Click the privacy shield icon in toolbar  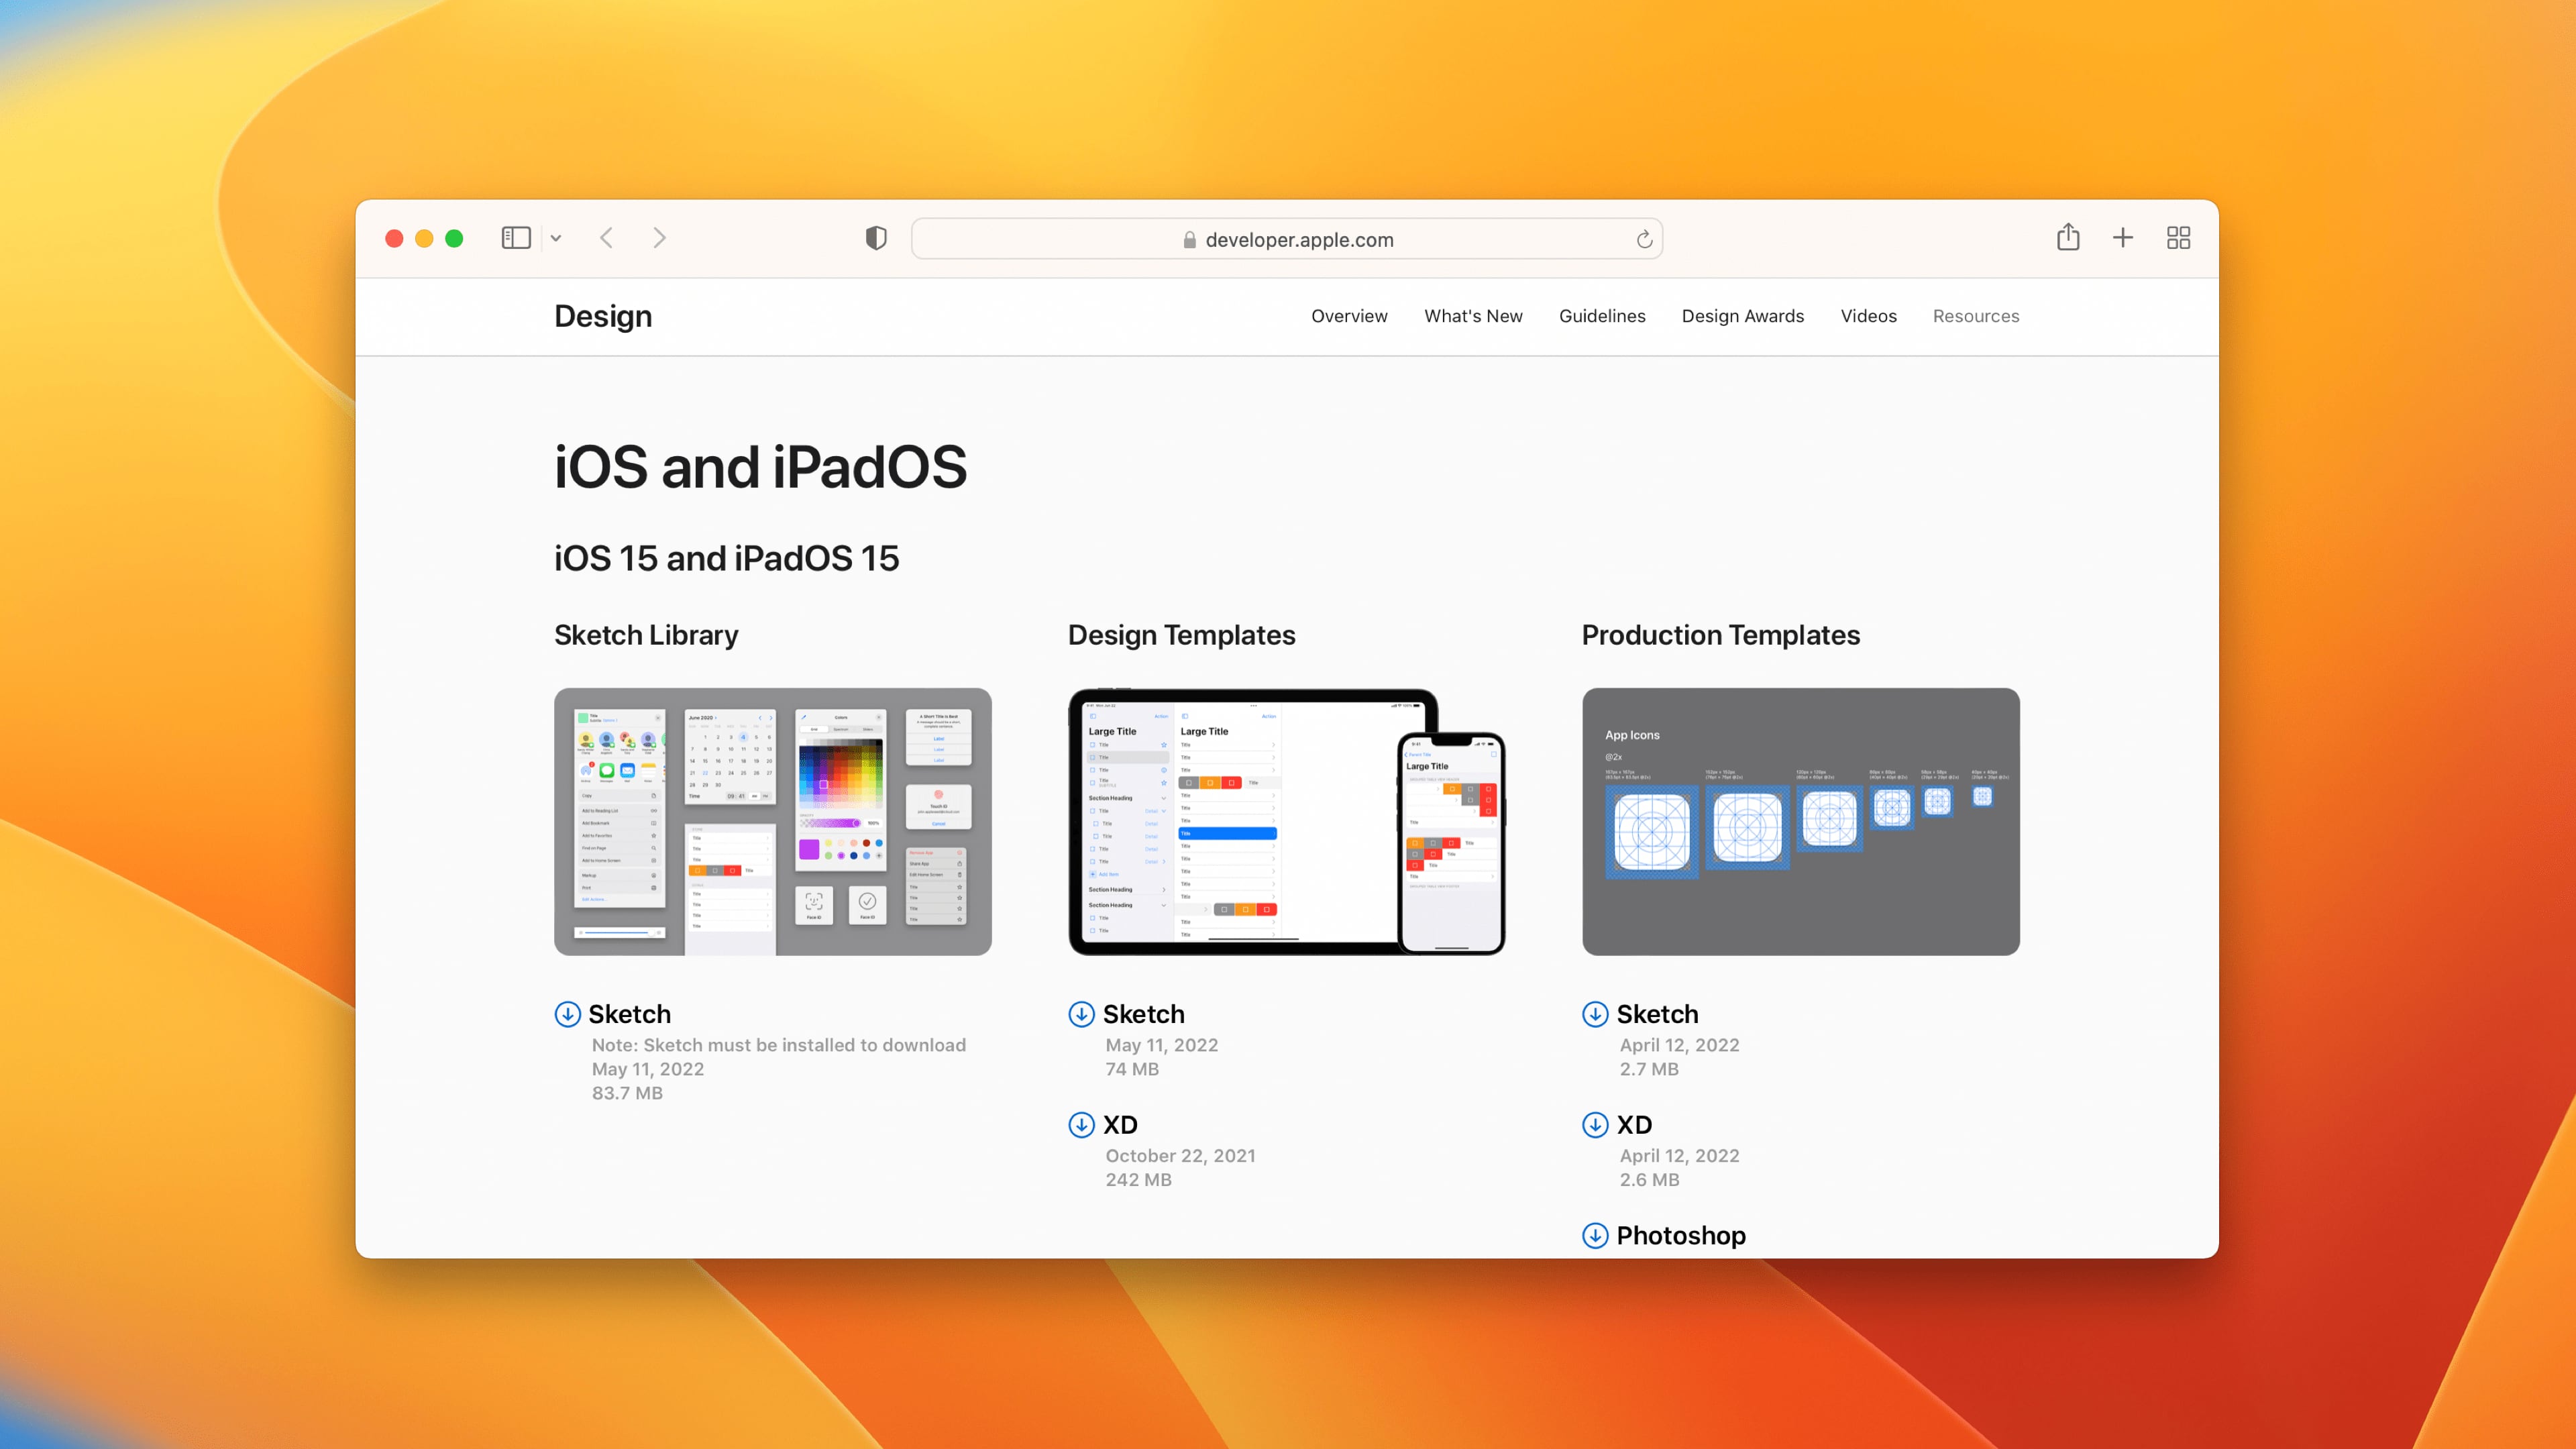click(x=875, y=238)
